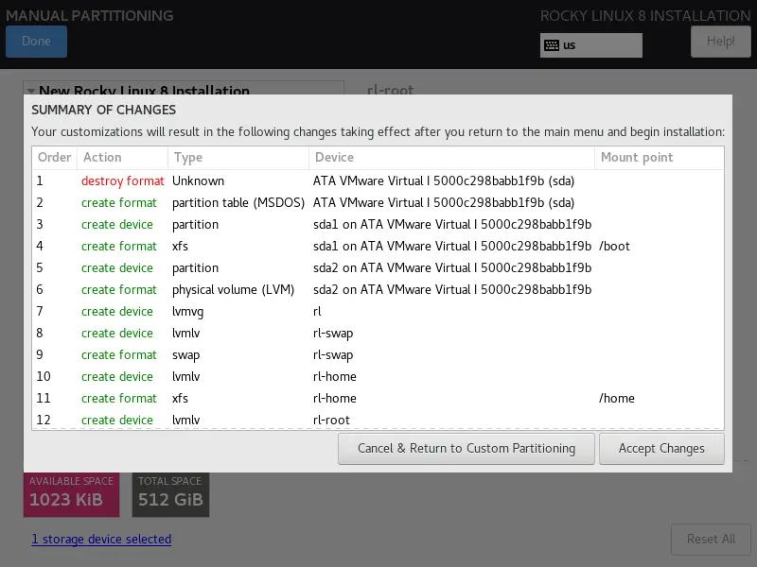Click the Available Space 1023 KiB box
This screenshot has width=757, height=567.
(x=71, y=494)
